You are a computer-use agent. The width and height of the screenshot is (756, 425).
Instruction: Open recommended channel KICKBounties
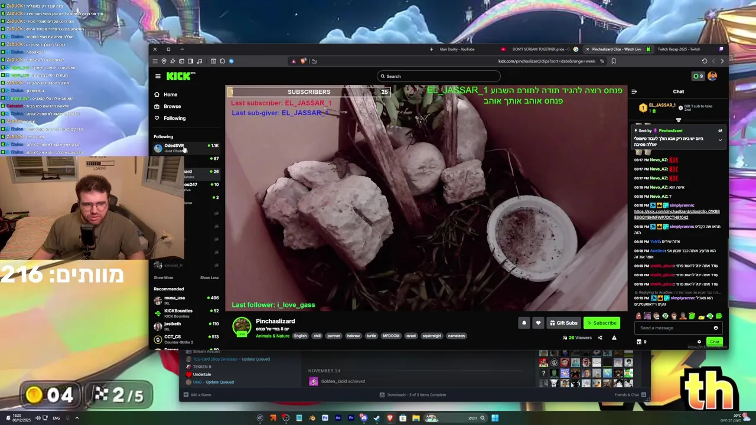186,312
